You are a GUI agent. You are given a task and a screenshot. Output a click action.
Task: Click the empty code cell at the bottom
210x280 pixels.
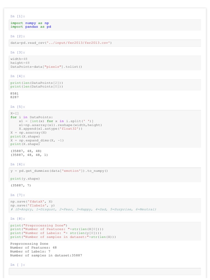click(105, 272)
